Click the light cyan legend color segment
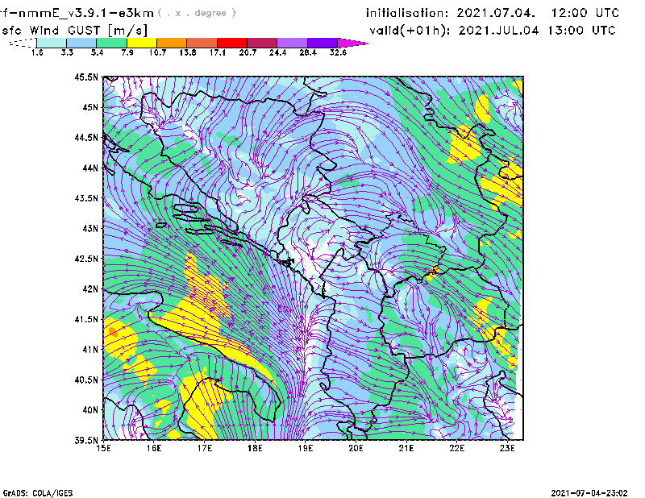The image size is (645, 498). point(52,43)
